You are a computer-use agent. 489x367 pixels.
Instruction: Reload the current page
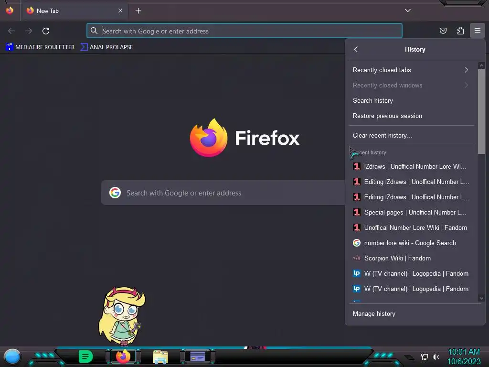click(x=46, y=31)
